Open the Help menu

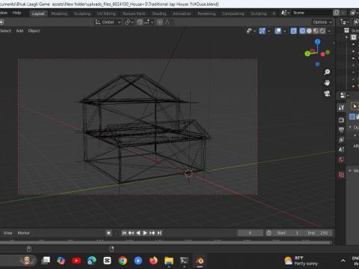pyautogui.click(x=16, y=13)
